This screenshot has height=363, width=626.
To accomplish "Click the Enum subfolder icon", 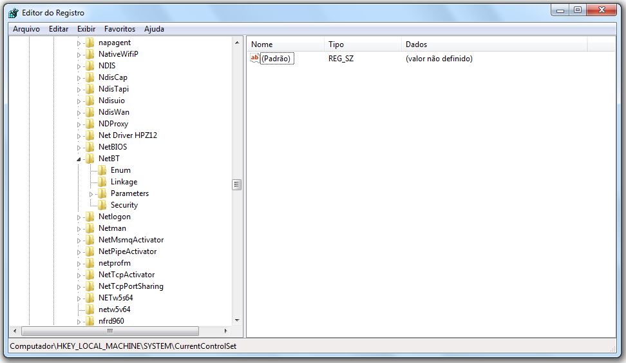I will tap(102, 170).
